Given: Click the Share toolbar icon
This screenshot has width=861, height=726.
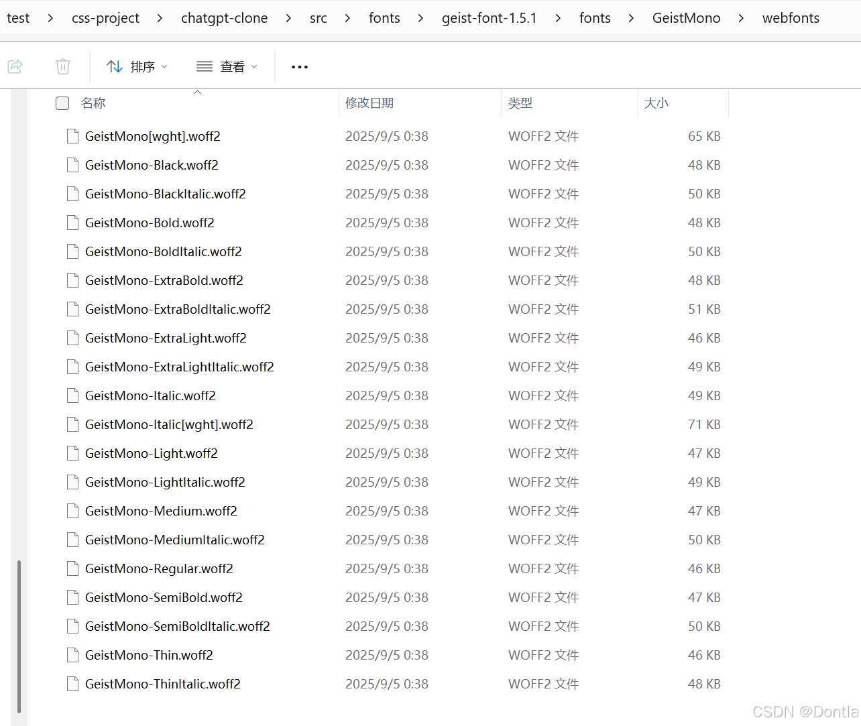Looking at the screenshot, I should (15, 66).
